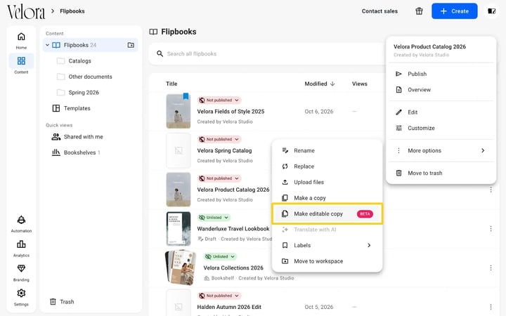Select Make editable copy

pos(327,213)
